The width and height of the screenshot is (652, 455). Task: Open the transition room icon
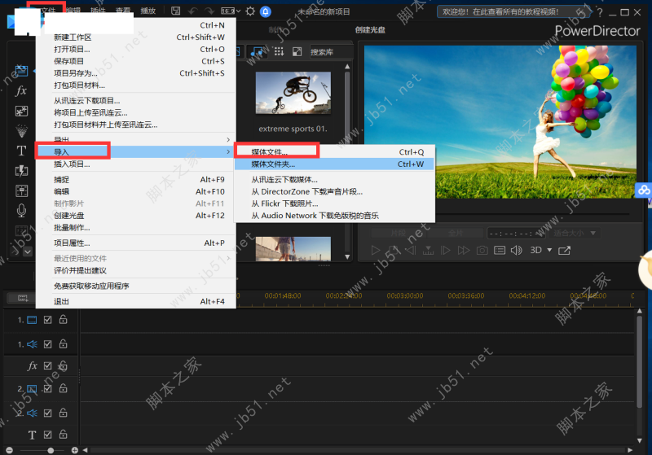tap(21, 171)
